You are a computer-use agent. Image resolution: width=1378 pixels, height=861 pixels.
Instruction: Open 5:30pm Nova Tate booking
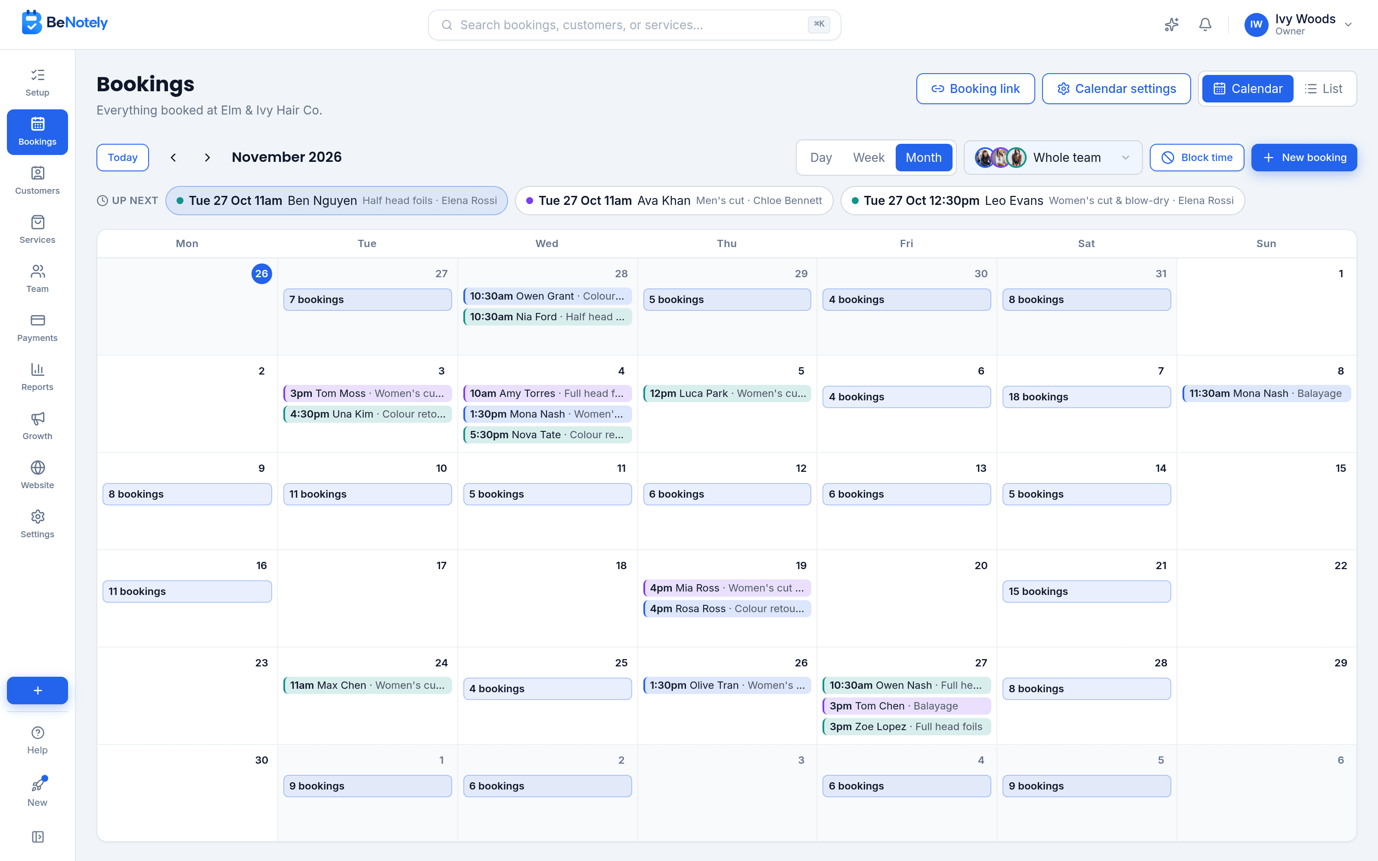point(547,434)
